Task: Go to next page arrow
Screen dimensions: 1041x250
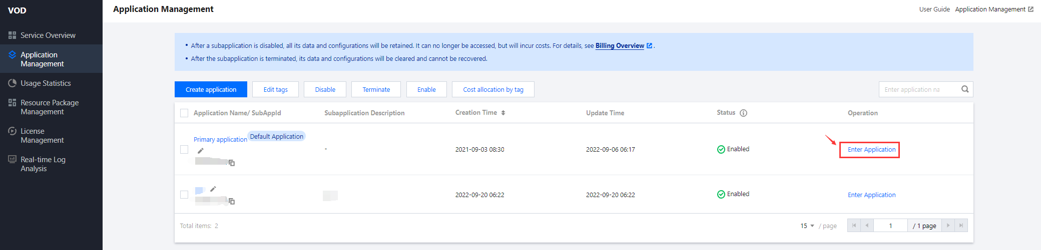Action: pyautogui.click(x=948, y=226)
